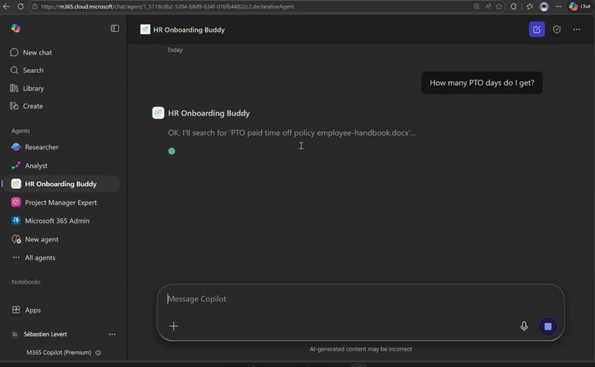
Task: Click the read aloud icon in the address bar
Action: pos(488,6)
